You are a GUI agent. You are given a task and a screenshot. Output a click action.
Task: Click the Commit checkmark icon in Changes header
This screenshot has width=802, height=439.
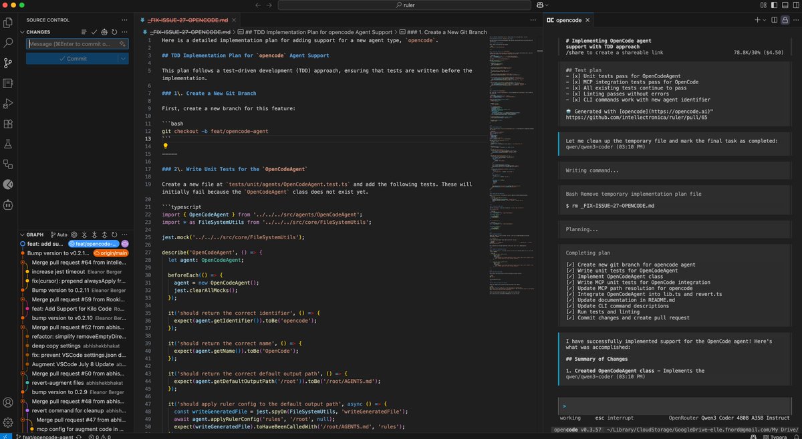coord(94,32)
